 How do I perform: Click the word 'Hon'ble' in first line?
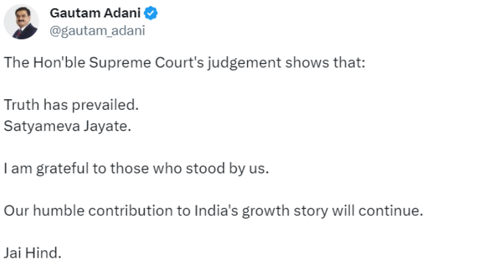pyautogui.click(x=59, y=63)
